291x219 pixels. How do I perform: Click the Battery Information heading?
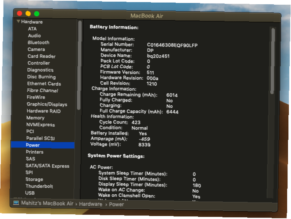click(x=114, y=27)
